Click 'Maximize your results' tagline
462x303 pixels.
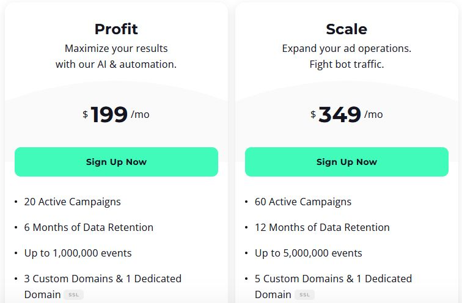[116, 48]
